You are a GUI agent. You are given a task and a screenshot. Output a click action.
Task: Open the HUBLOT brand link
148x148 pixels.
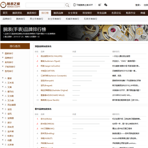click(46, 138)
